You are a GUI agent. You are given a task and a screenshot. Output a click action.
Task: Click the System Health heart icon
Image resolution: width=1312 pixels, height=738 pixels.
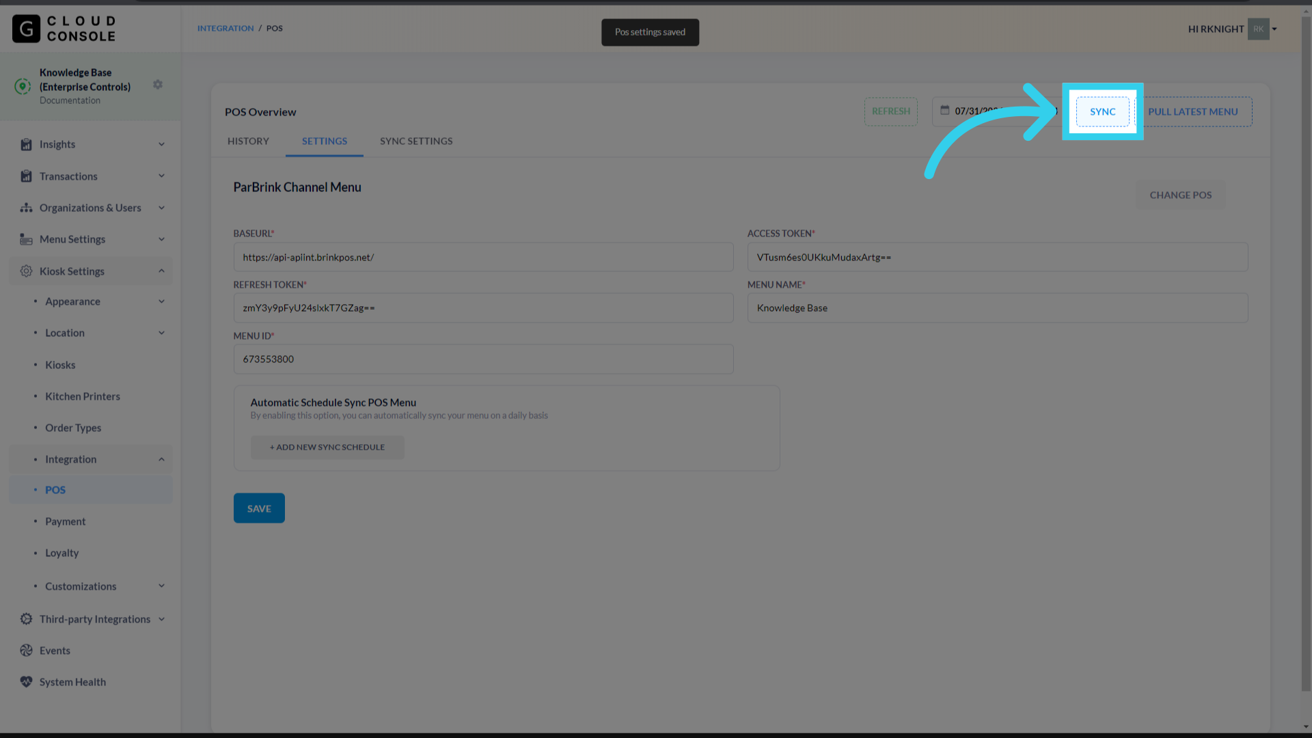pyautogui.click(x=26, y=682)
